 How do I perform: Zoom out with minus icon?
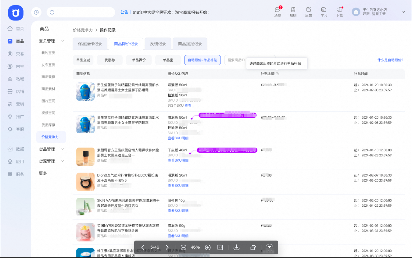click(x=183, y=247)
